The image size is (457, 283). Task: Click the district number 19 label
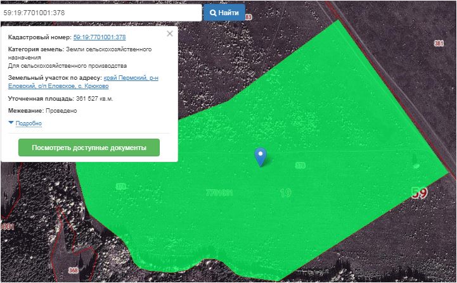tap(285, 192)
